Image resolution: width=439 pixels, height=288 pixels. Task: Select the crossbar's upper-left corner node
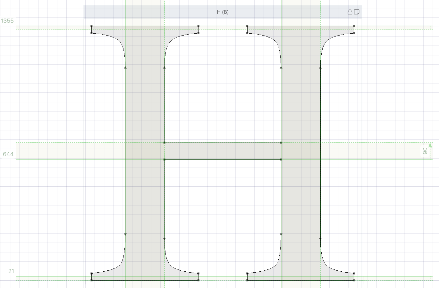click(x=165, y=143)
